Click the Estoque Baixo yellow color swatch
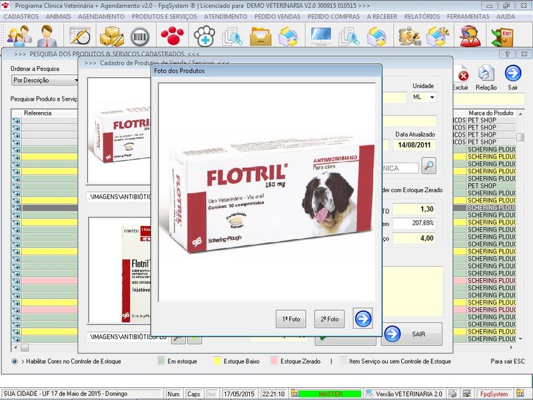The height and width of the screenshot is (400, 533). (x=217, y=361)
